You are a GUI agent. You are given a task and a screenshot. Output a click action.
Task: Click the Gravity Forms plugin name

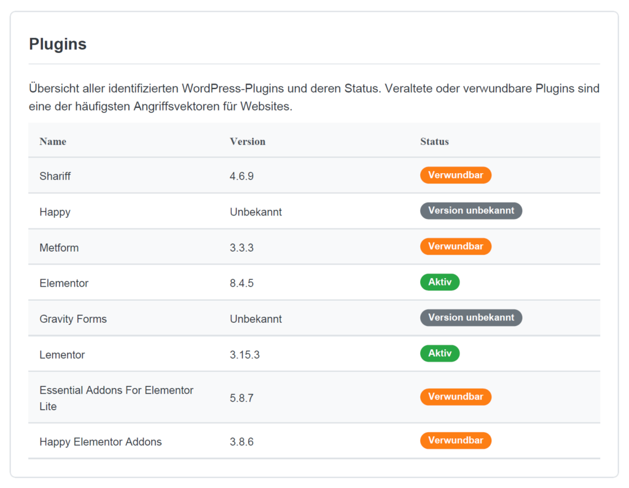(73, 319)
